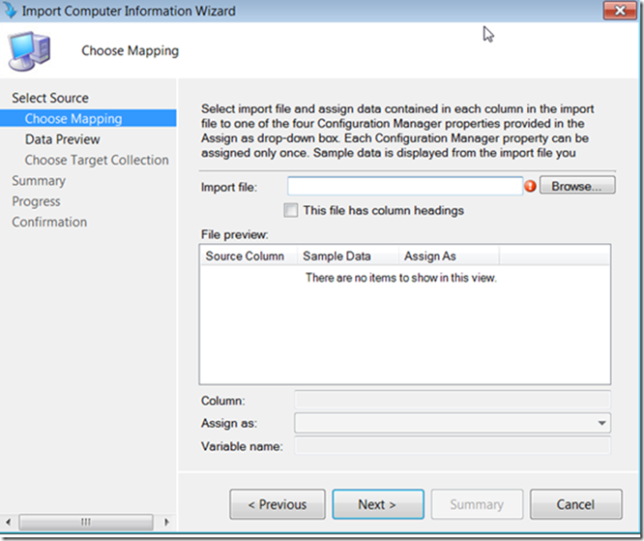644x541 pixels.
Task: Click 'There are no items to show' text
Action: coord(401,278)
